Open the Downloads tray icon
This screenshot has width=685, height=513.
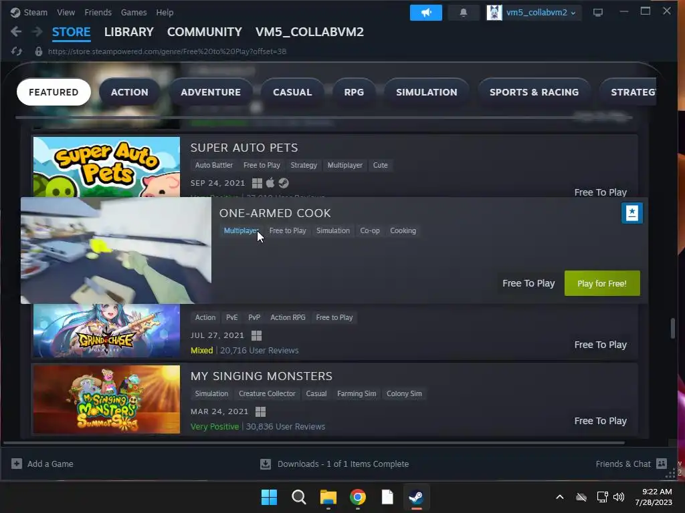pyautogui.click(x=266, y=464)
